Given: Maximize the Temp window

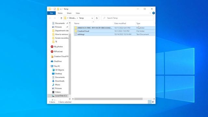Looking at the screenshot, I should click(145, 9).
